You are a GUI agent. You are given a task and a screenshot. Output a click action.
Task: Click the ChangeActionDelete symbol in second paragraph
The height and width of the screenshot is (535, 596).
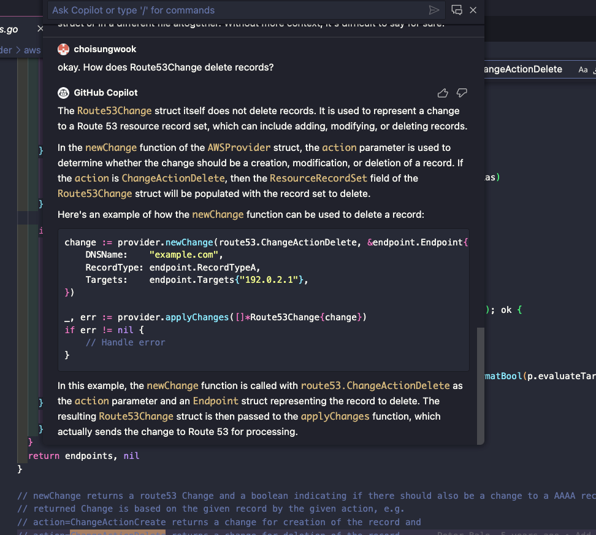[174, 179]
